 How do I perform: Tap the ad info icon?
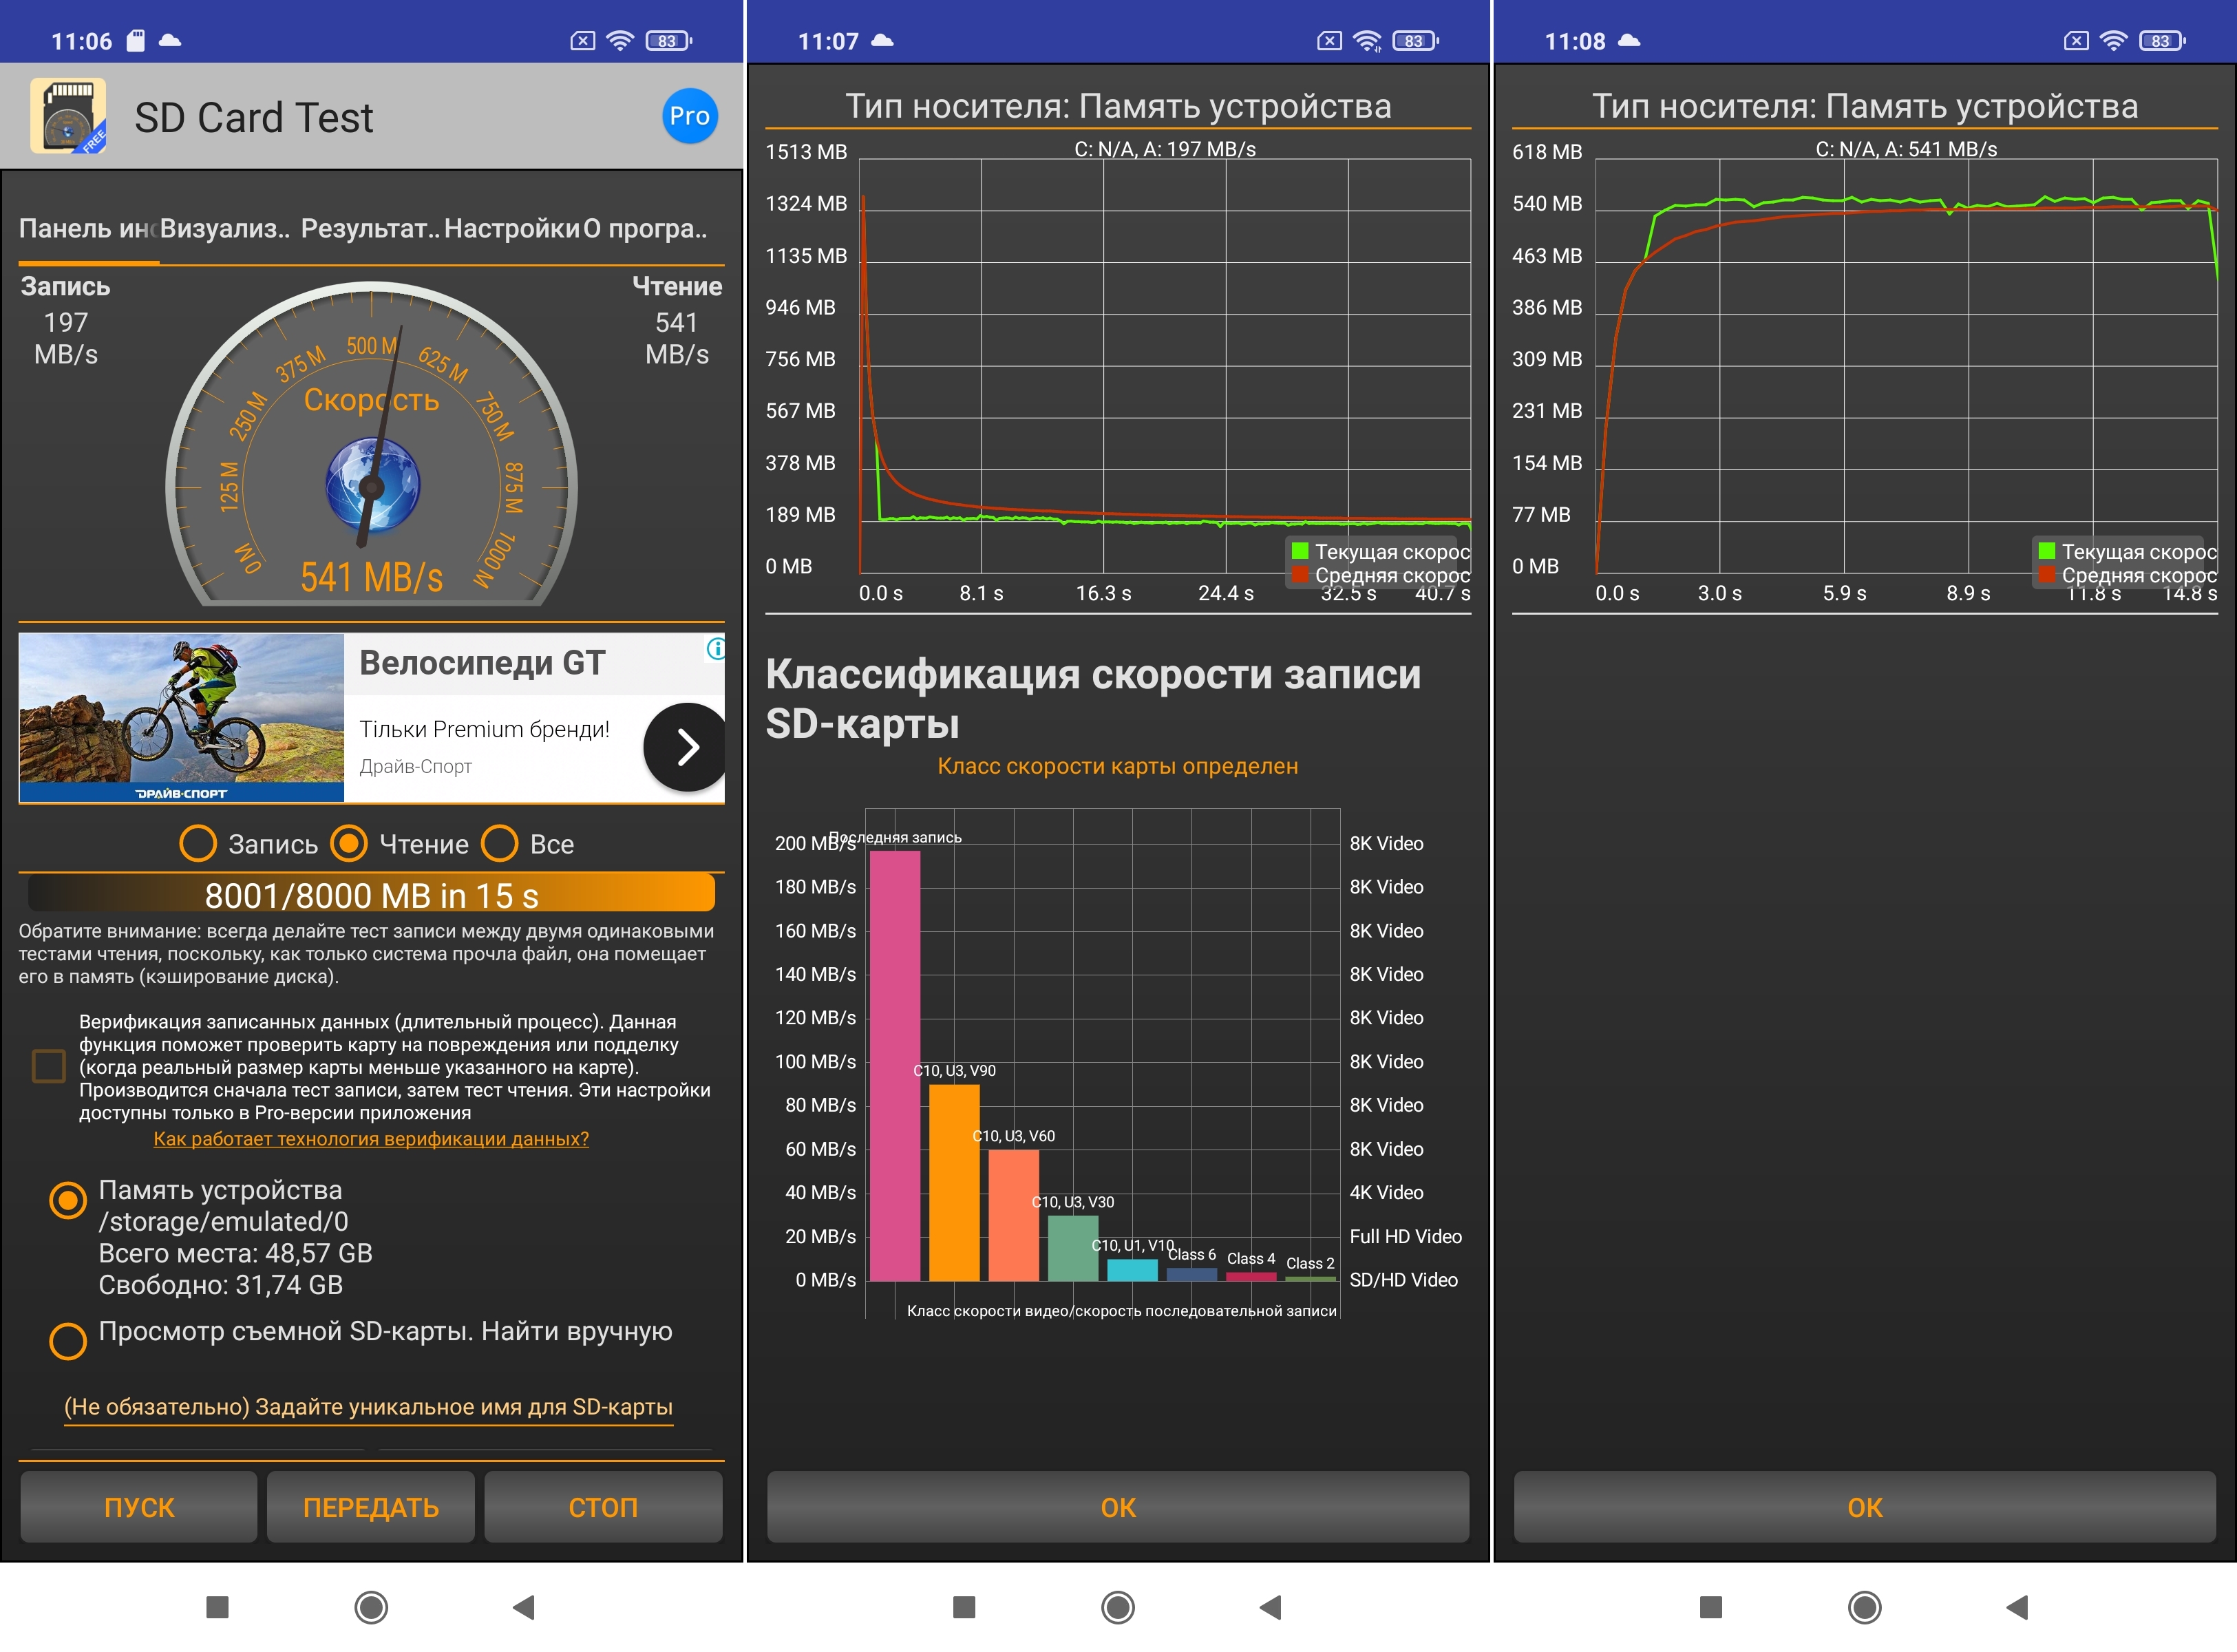tap(716, 649)
